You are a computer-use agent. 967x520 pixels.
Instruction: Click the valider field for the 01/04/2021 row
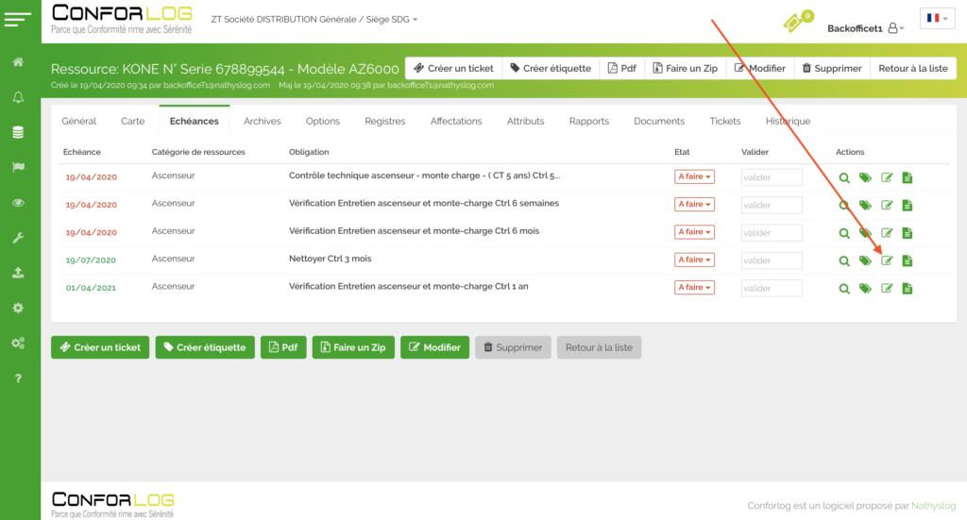click(x=772, y=288)
